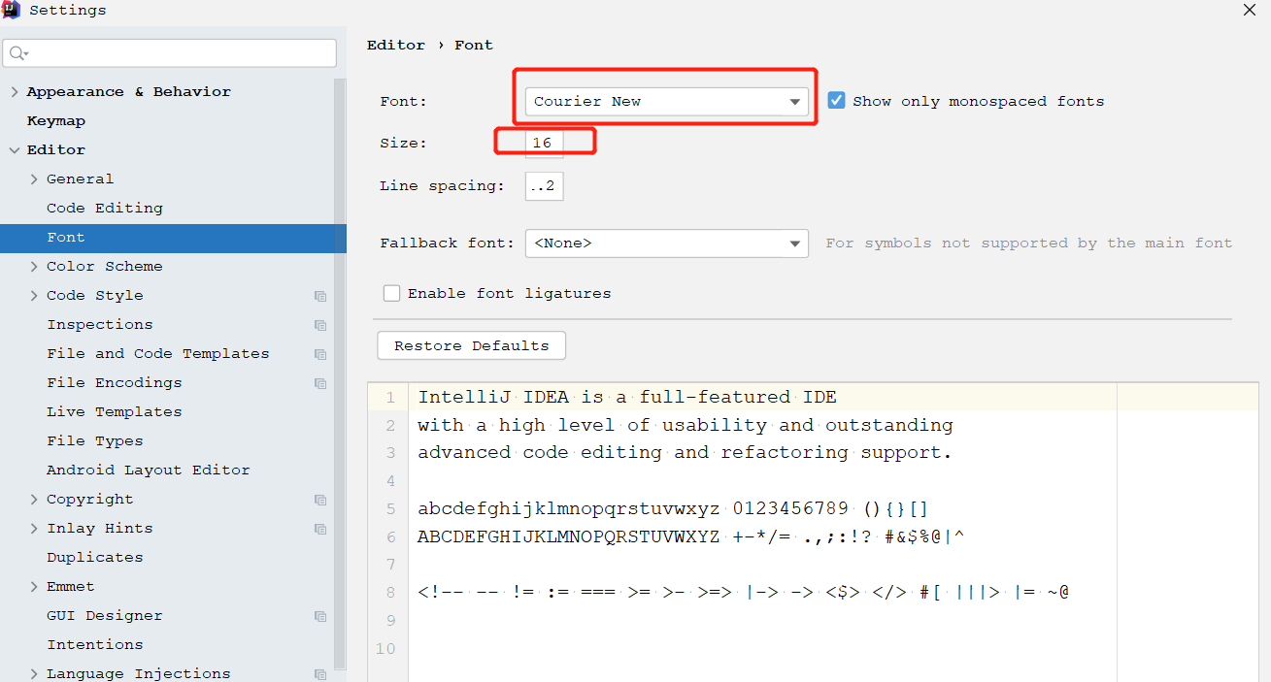Open Inspections settings page

(100, 325)
